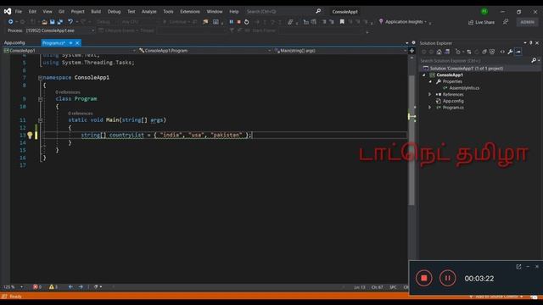Screen dimensions: 543x305
Task: Collapse the namespace ConsoleApp1 code block
Action: (40, 78)
